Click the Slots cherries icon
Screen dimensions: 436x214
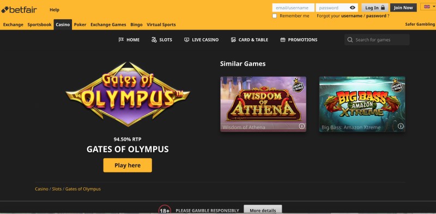(154, 40)
